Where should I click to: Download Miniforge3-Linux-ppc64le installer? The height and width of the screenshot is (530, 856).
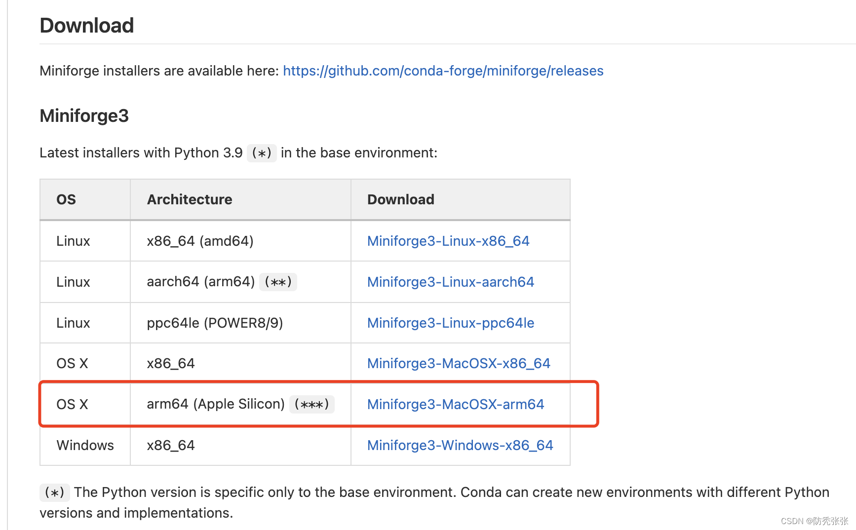point(451,323)
